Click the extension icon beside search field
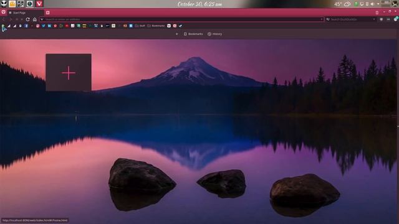The image size is (399, 224). pos(381,19)
